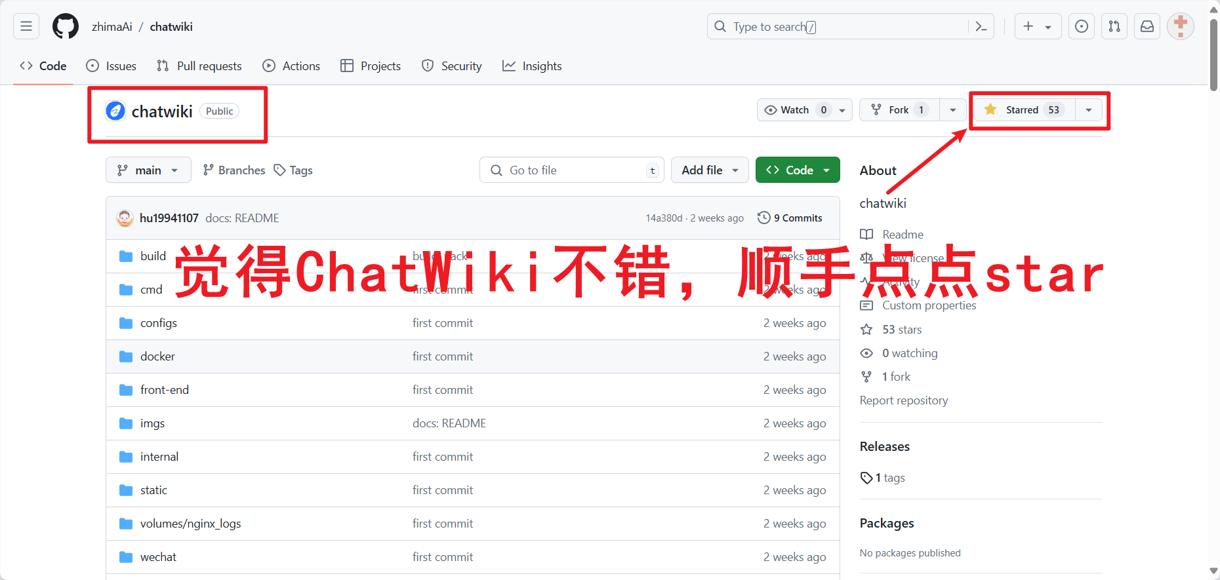Click Report repository link
1220x580 pixels.
(x=904, y=400)
